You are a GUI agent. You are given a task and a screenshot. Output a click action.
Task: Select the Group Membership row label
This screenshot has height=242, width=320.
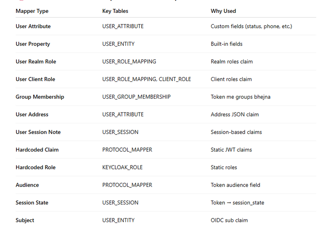(40, 97)
